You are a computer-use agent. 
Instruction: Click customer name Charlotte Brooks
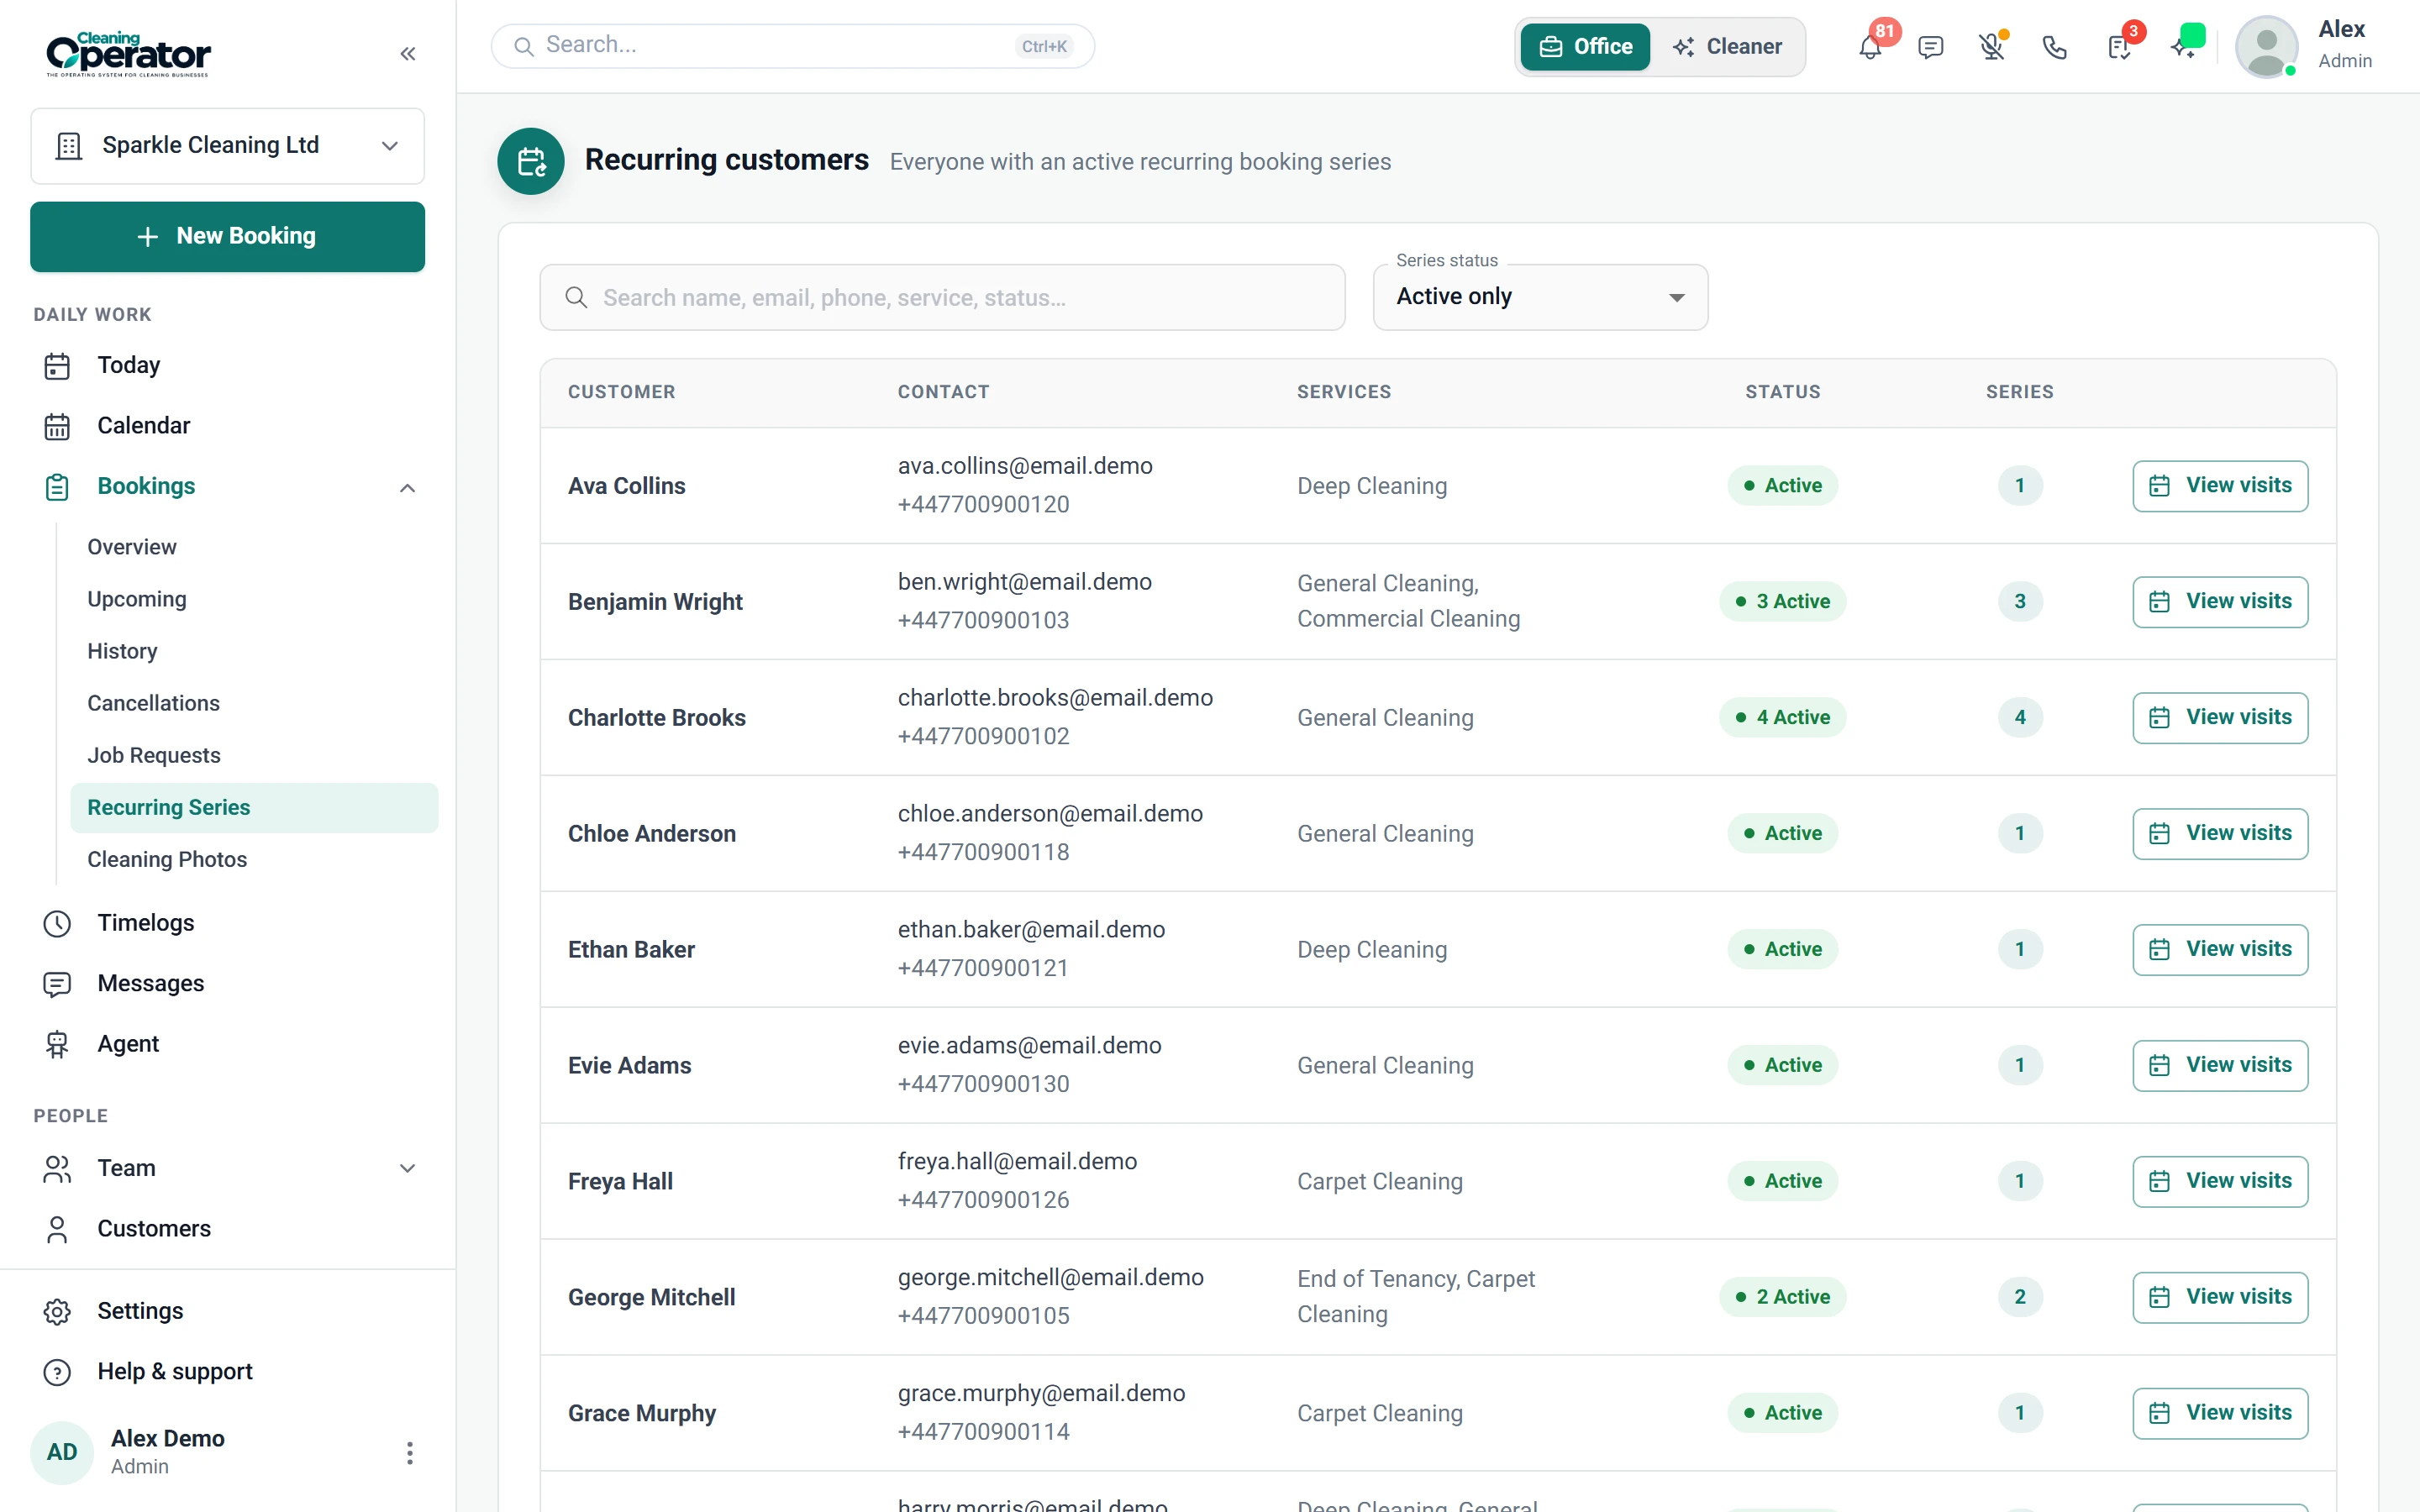657,718
